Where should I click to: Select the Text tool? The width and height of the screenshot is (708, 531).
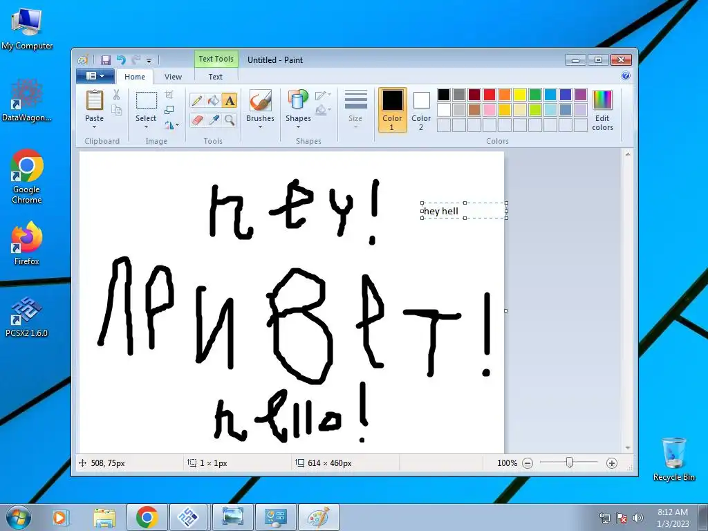click(230, 100)
